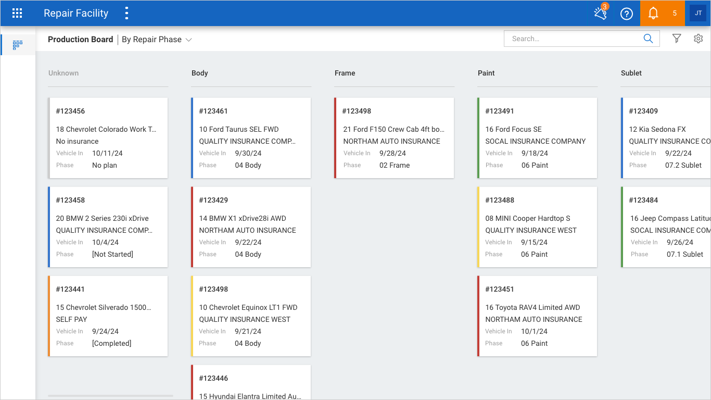The width and height of the screenshot is (711, 400).
Task: Select the 16 Jeep Compass Latitude text
Action: click(670, 218)
